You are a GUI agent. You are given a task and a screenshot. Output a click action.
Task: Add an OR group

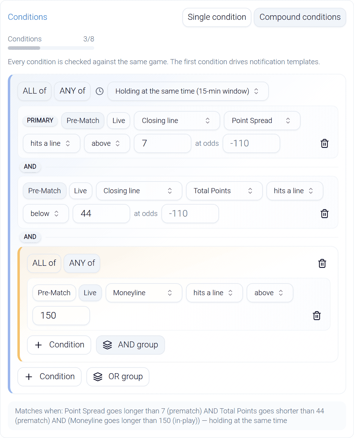coord(118,377)
